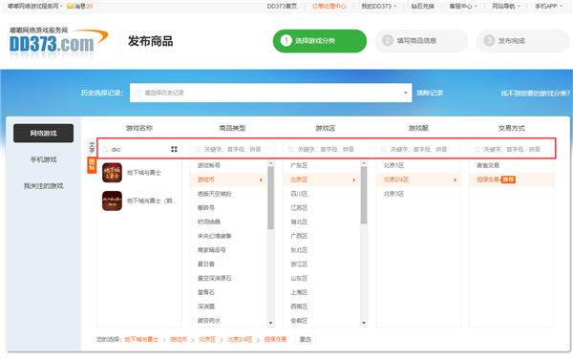Click the 商品类型 list scrollbar thumb

271,198
